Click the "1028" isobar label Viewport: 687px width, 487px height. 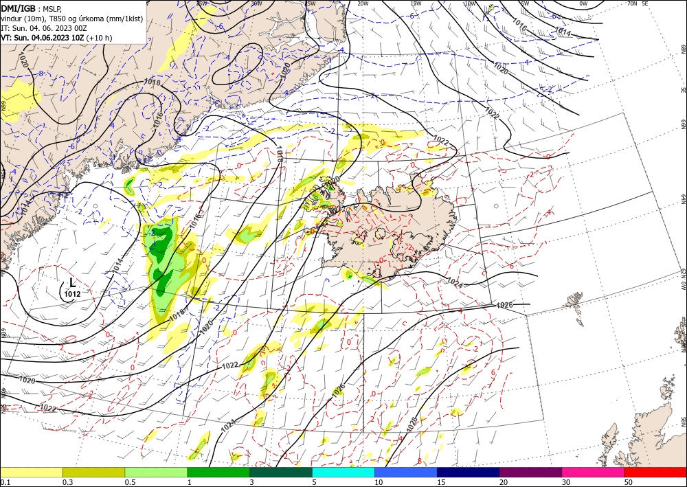pyautogui.click(x=412, y=425)
